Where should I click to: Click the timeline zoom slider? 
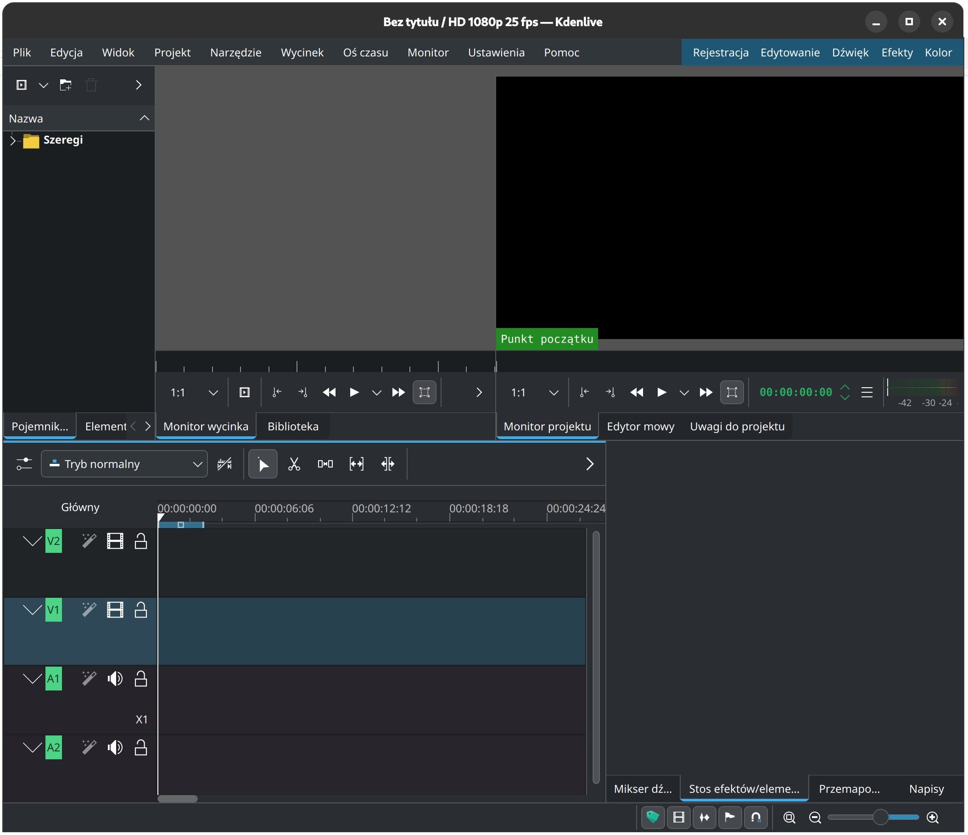click(880, 817)
